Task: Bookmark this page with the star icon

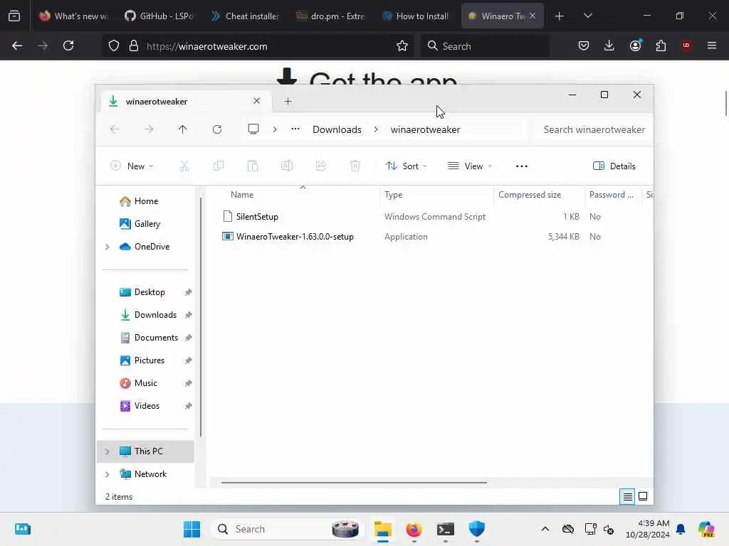Action: click(402, 46)
